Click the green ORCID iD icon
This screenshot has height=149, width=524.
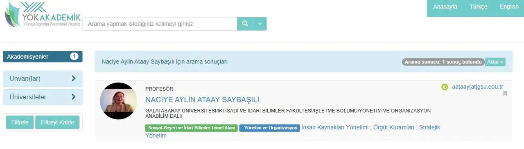click(445, 87)
